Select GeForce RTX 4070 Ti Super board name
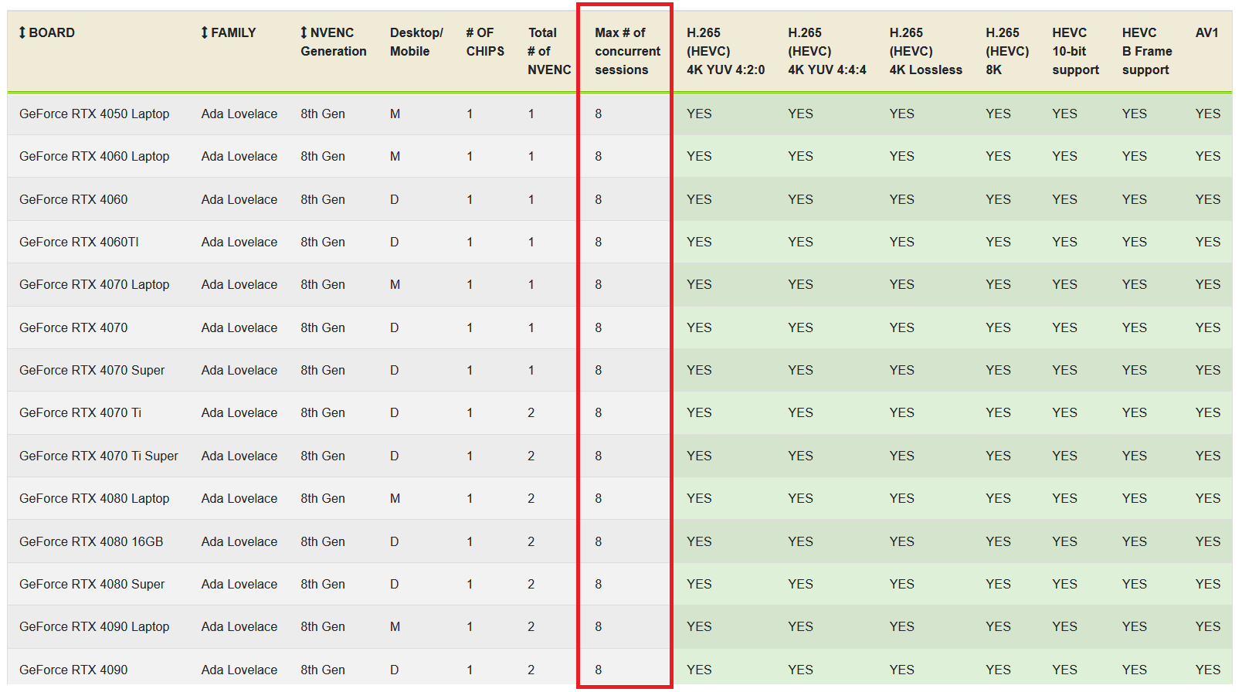1242x692 pixels. point(99,456)
